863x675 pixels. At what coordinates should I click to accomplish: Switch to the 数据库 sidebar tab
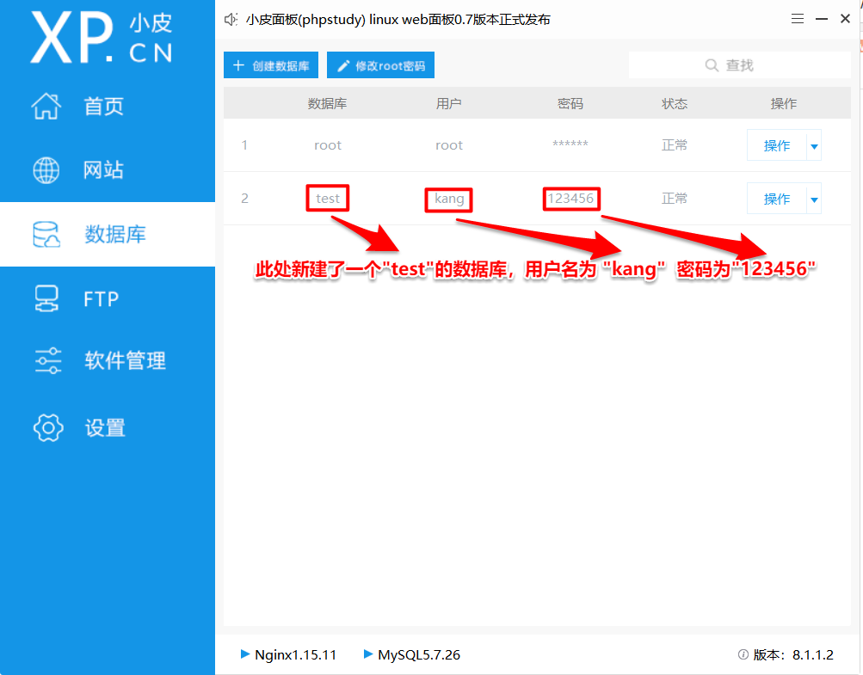coord(103,234)
